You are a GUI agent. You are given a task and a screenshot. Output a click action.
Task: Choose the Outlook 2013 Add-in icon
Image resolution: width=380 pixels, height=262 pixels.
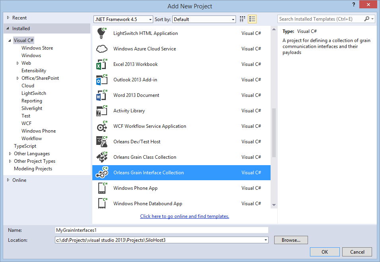pos(102,80)
